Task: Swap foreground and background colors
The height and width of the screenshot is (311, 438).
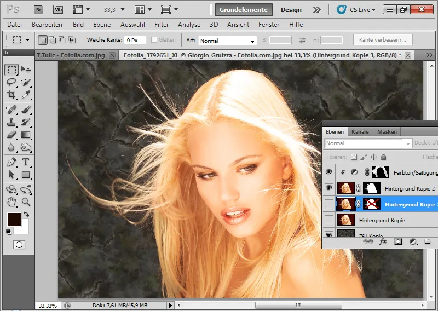Action: pos(26,214)
